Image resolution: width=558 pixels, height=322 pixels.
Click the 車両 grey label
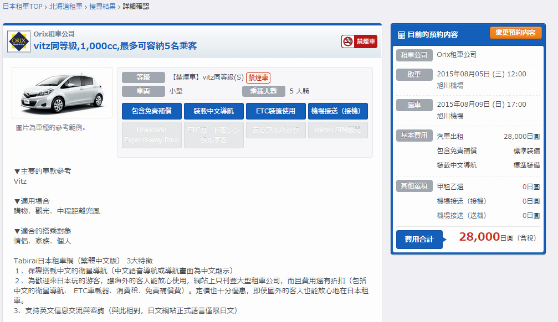[x=144, y=91]
